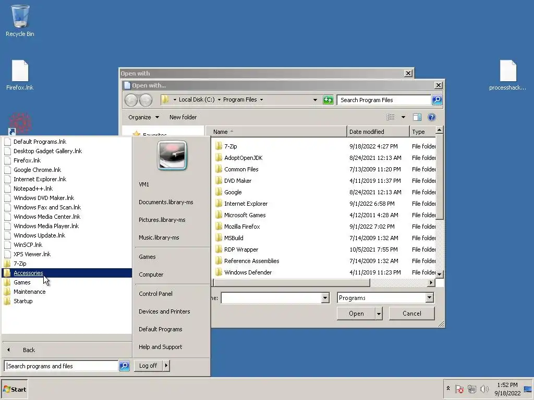
Task: Open Control Panel from Start menu
Action: (155, 294)
